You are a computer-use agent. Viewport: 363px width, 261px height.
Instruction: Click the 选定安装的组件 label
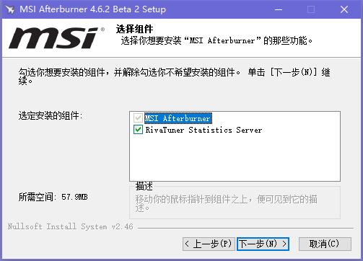(x=51, y=116)
